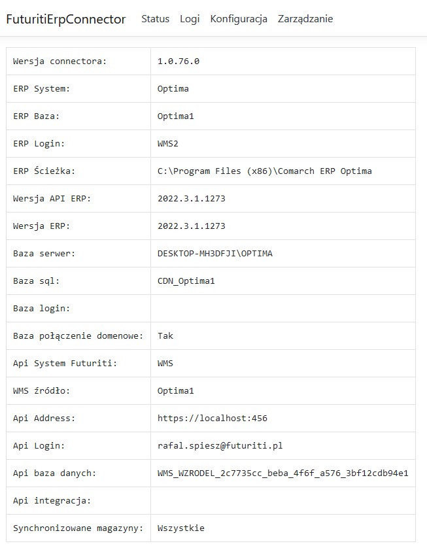
Task: Click the Wersja ERP row label
Action: (42, 226)
